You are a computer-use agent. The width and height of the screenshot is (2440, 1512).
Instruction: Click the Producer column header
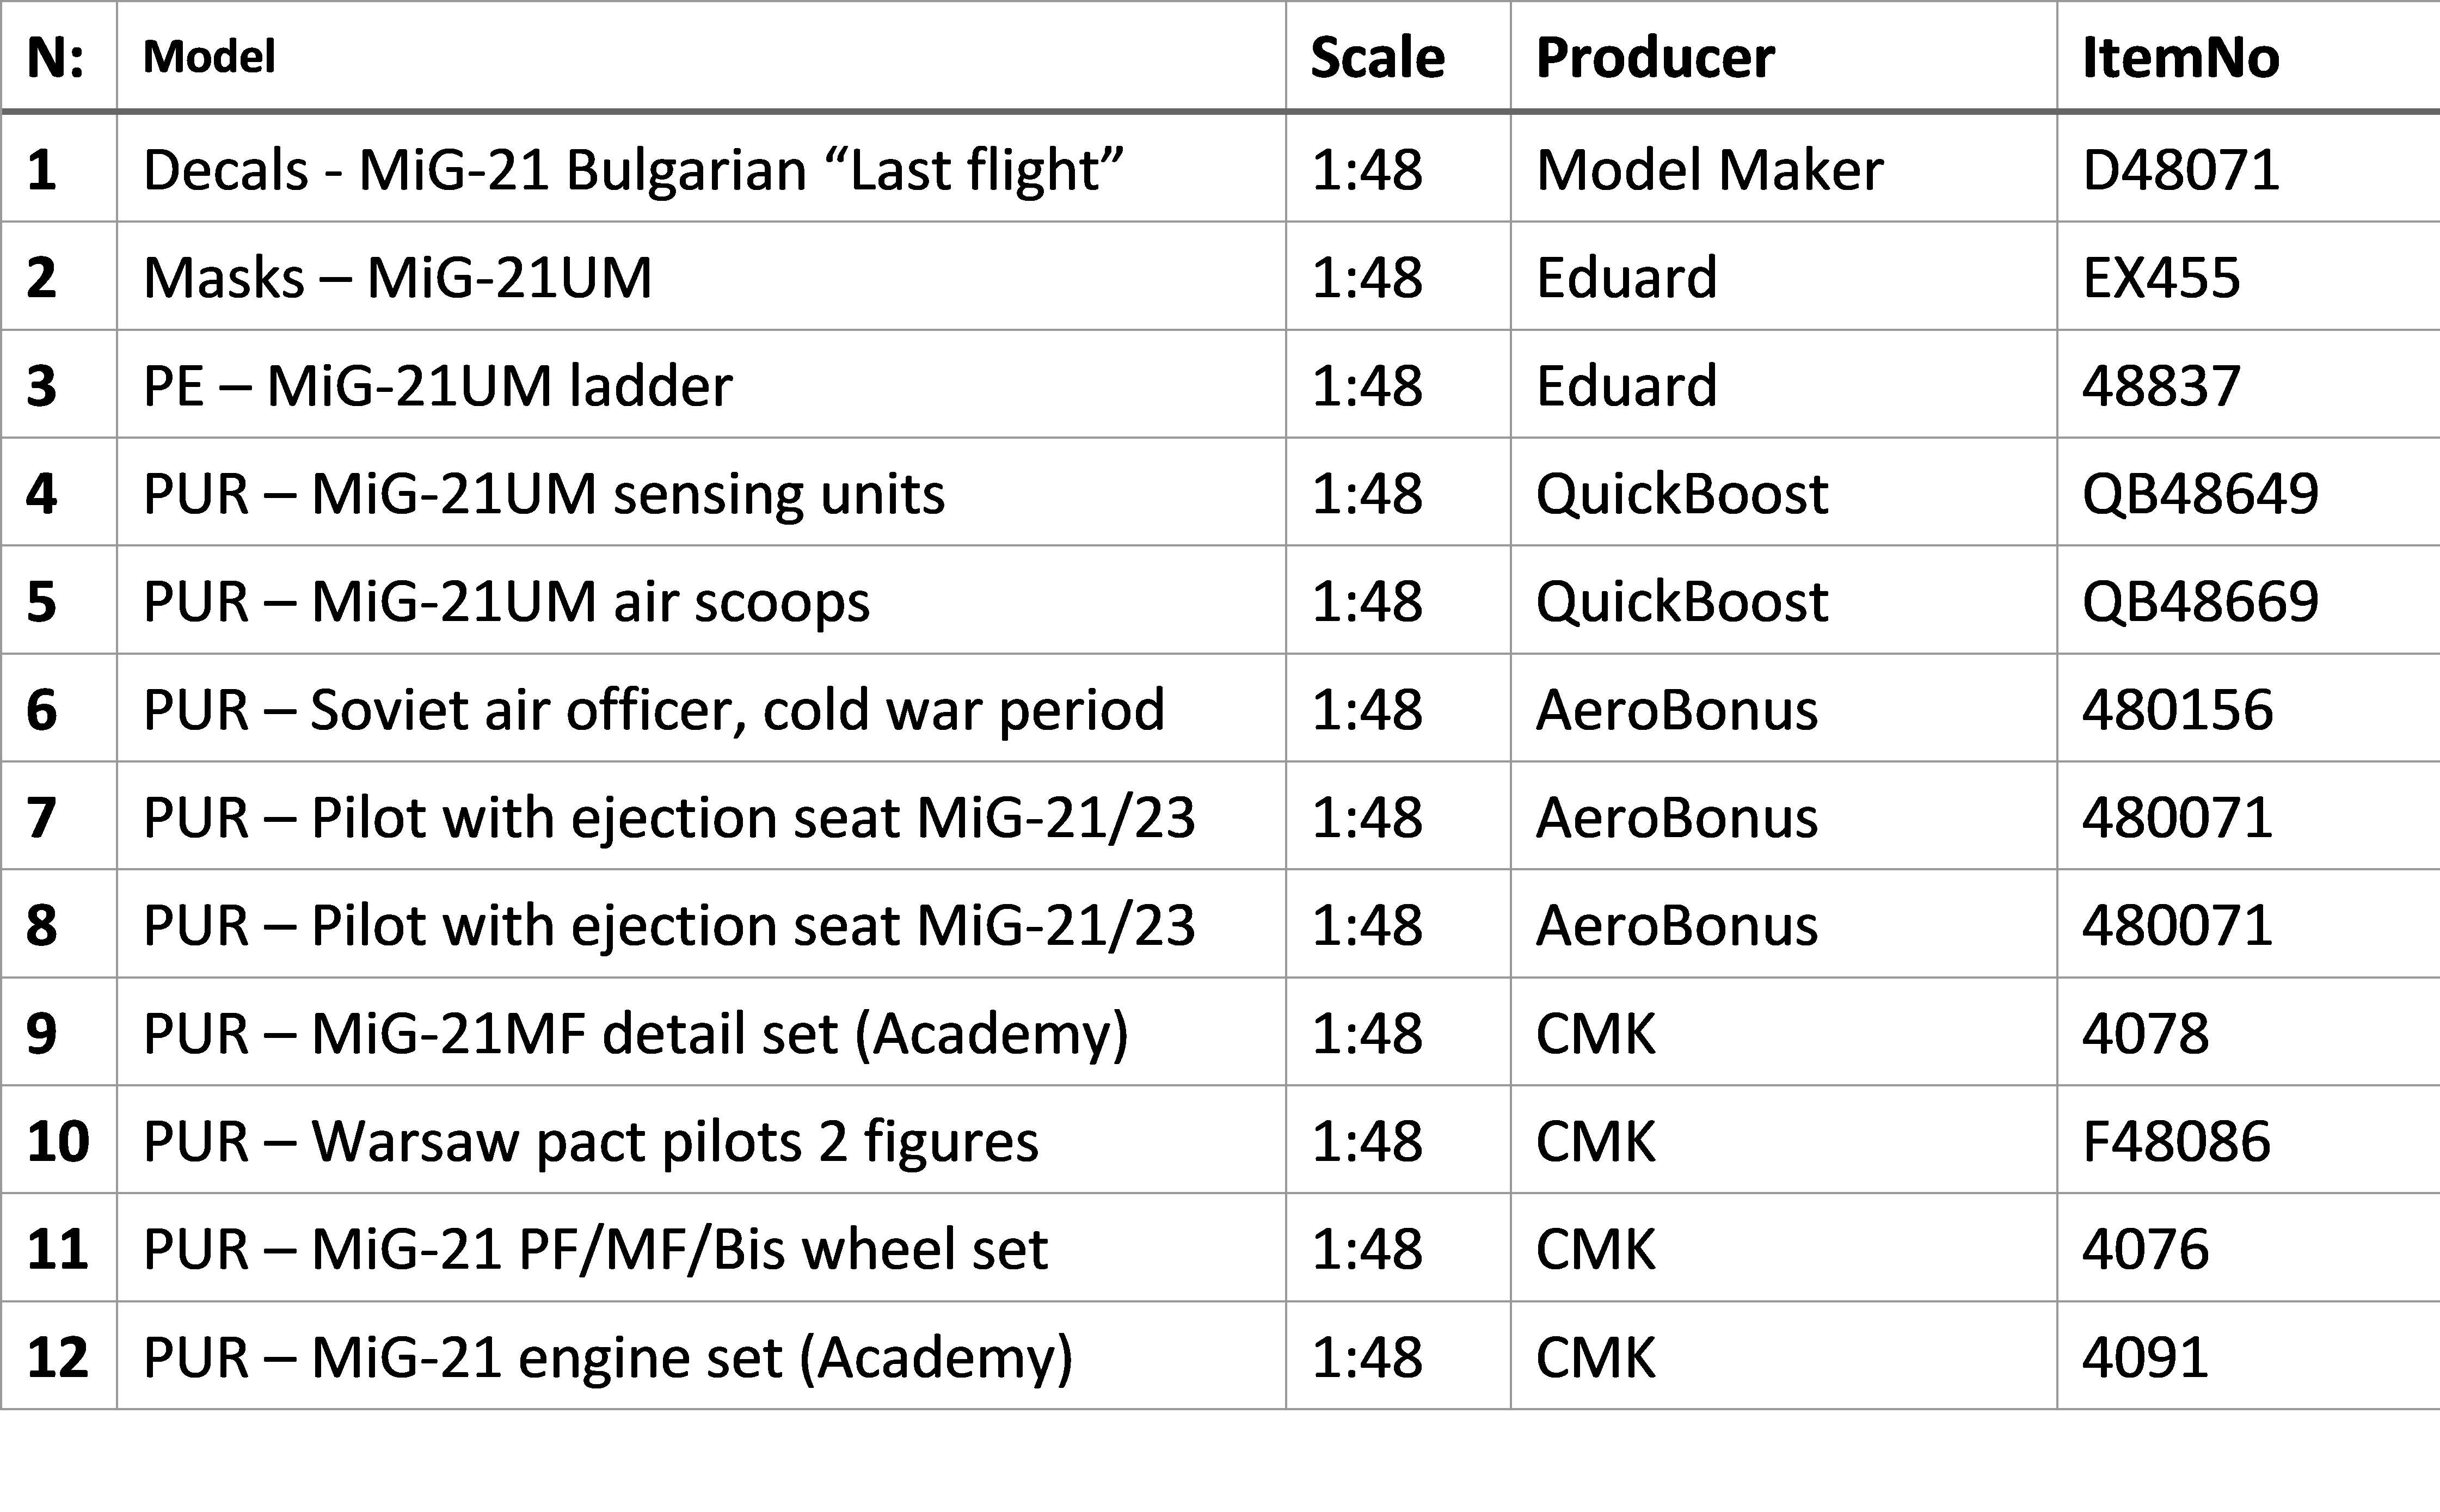pos(1783,57)
